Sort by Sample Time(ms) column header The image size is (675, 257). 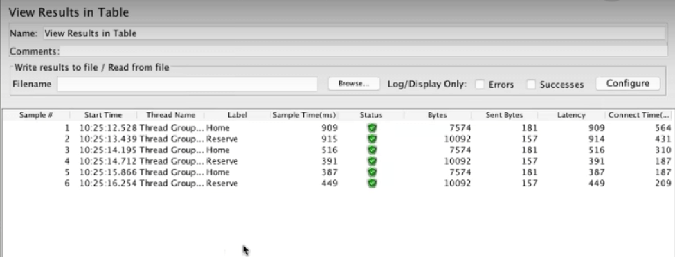click(305, 115)
